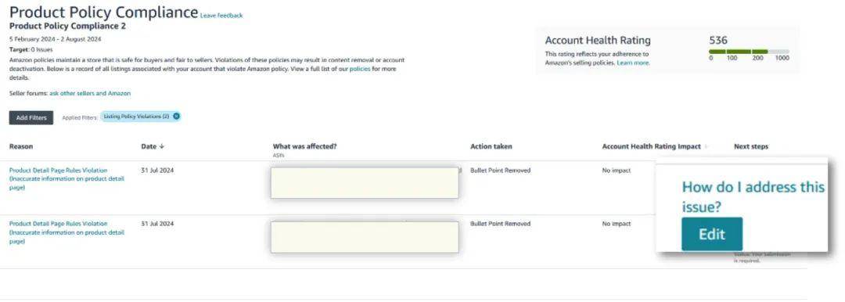845x302 pixels.
Task: Sort by the Date column arrow
Action: click(x=162, y=146)
